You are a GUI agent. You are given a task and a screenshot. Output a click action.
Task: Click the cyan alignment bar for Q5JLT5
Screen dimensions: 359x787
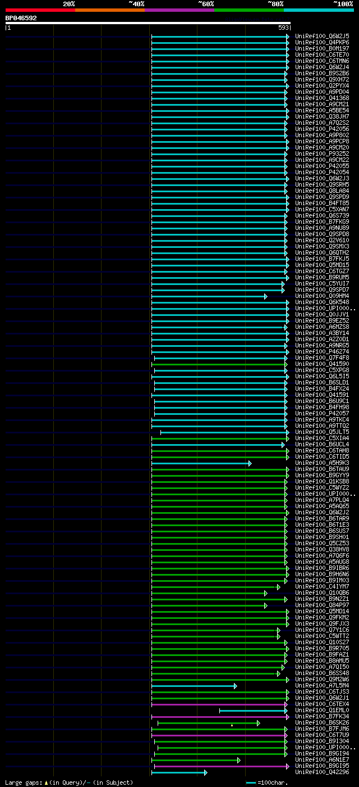224,432
